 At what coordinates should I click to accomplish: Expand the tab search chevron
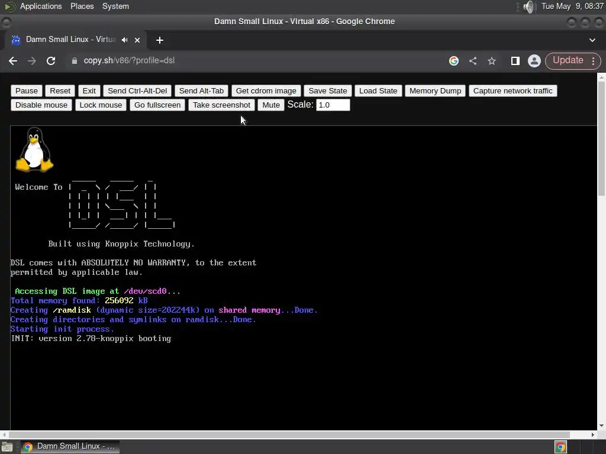592,40
